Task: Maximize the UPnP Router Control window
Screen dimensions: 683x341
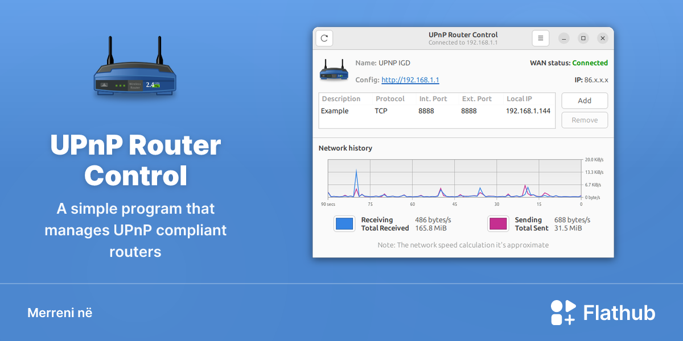Action: (x=583, y=38)
